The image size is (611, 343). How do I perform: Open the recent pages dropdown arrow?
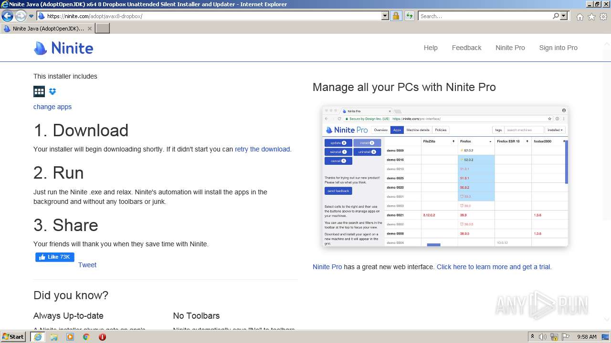pos(32,16)
